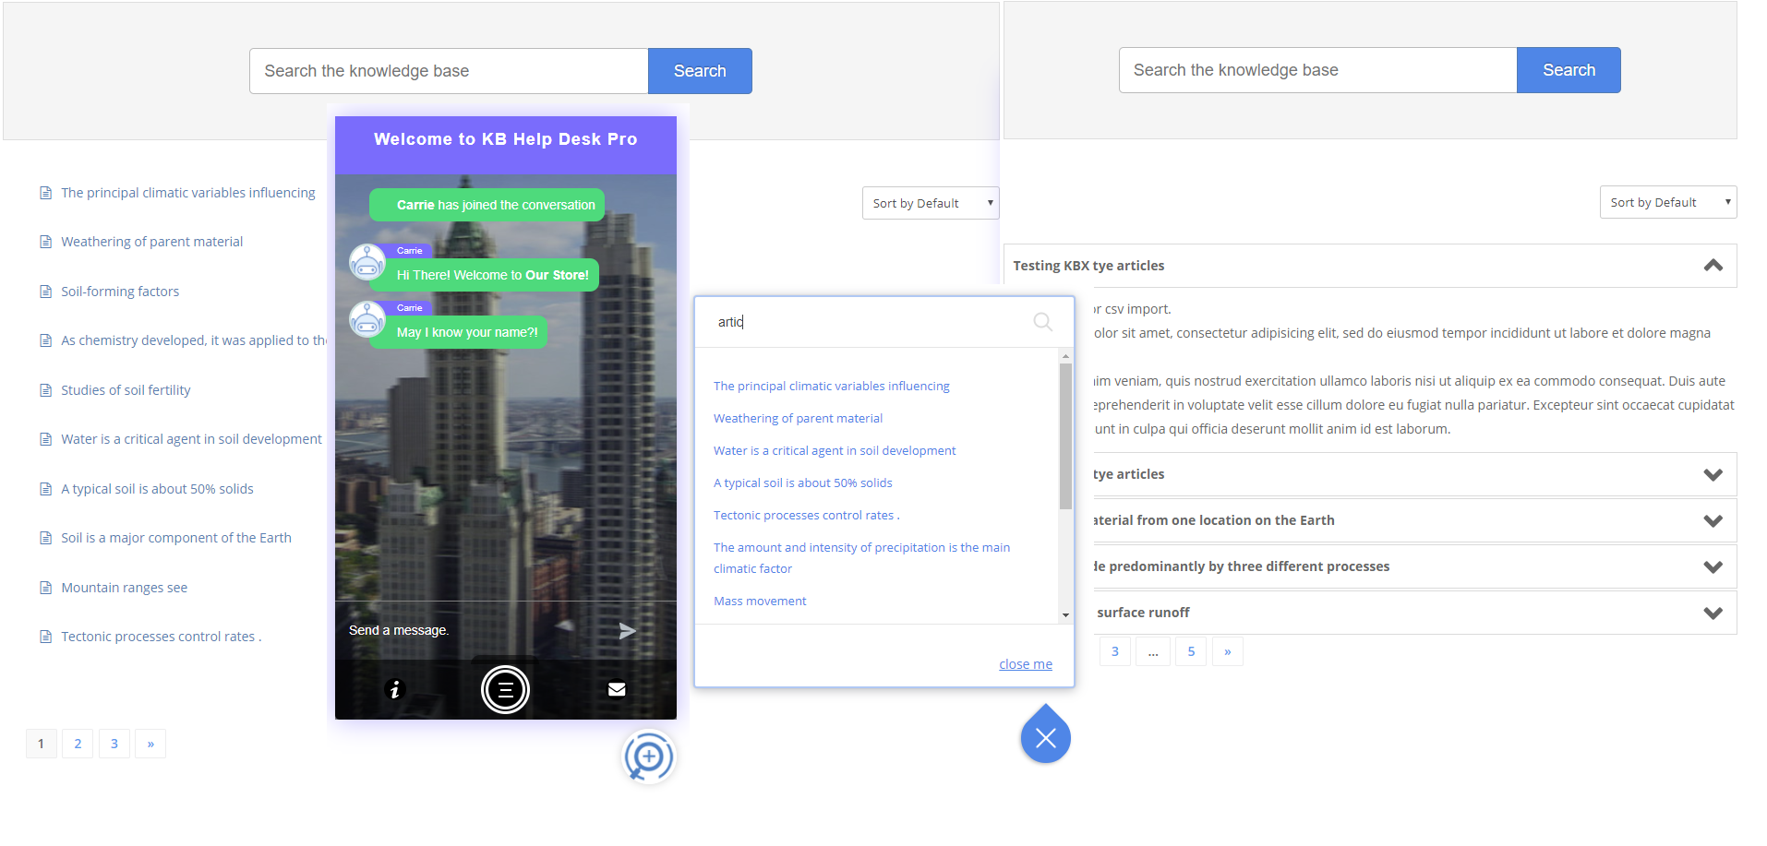Screen dimensions: 1767x846
Task: Open Tectonic processes result in search popup
Action: click(x=806, y=516)
